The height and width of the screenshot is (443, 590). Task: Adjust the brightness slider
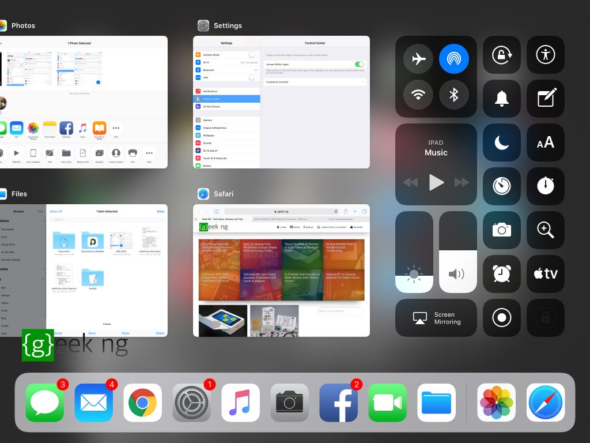(x=414, y=252)
